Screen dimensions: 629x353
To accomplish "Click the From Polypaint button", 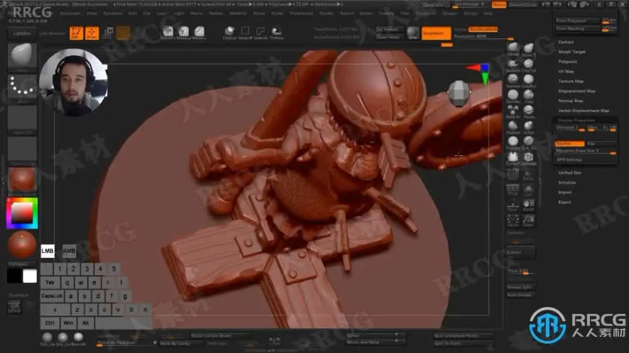I will 578,21.
